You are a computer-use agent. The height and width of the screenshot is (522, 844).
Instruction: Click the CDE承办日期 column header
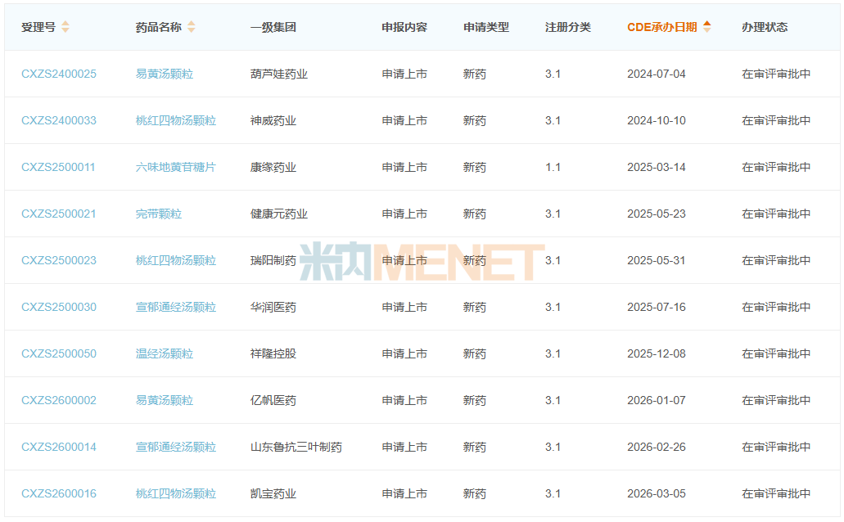pos(662,27)
